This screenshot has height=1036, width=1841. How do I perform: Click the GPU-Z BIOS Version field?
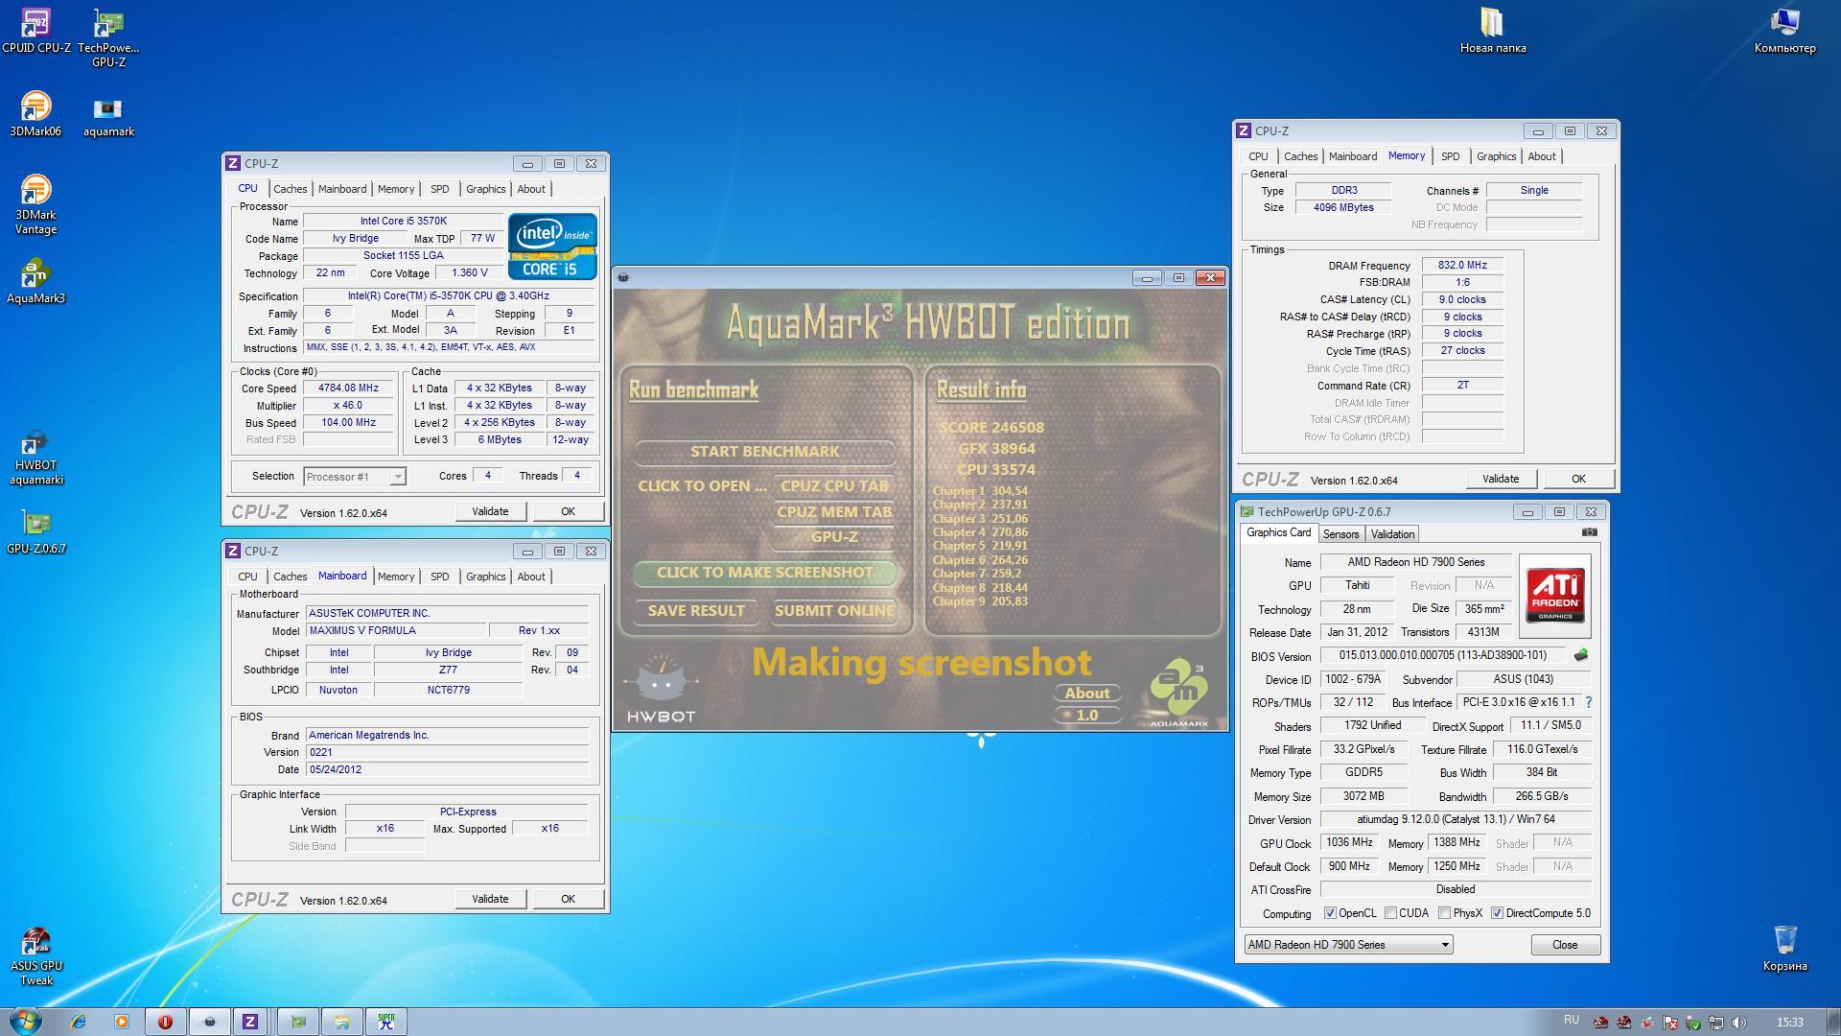pos(1442,655)
